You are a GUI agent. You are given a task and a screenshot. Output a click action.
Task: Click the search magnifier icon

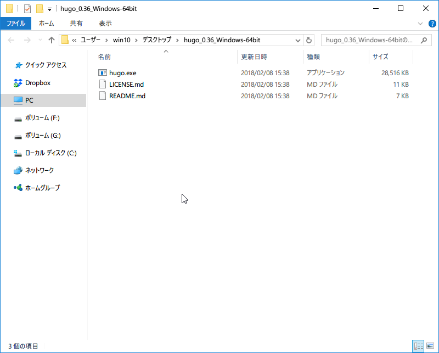424,40
